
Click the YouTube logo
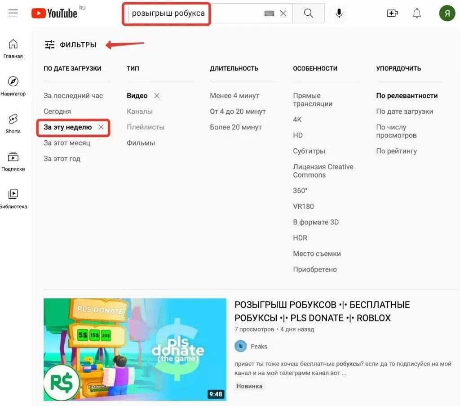click(x=54, y=13)
